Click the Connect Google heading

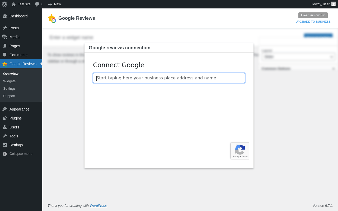pos(119,65)
